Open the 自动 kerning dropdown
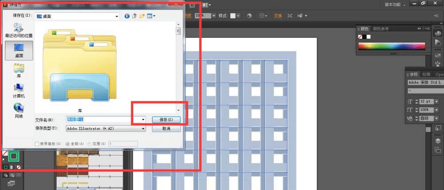This screenshot has height=190, width=444. pos(436,119)
